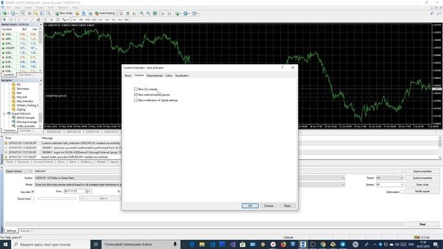Open the Expert Advisor type dropdown
The image size is (443, 249).
point(19,172)
